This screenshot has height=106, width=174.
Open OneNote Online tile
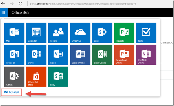(x=146, y=55)
